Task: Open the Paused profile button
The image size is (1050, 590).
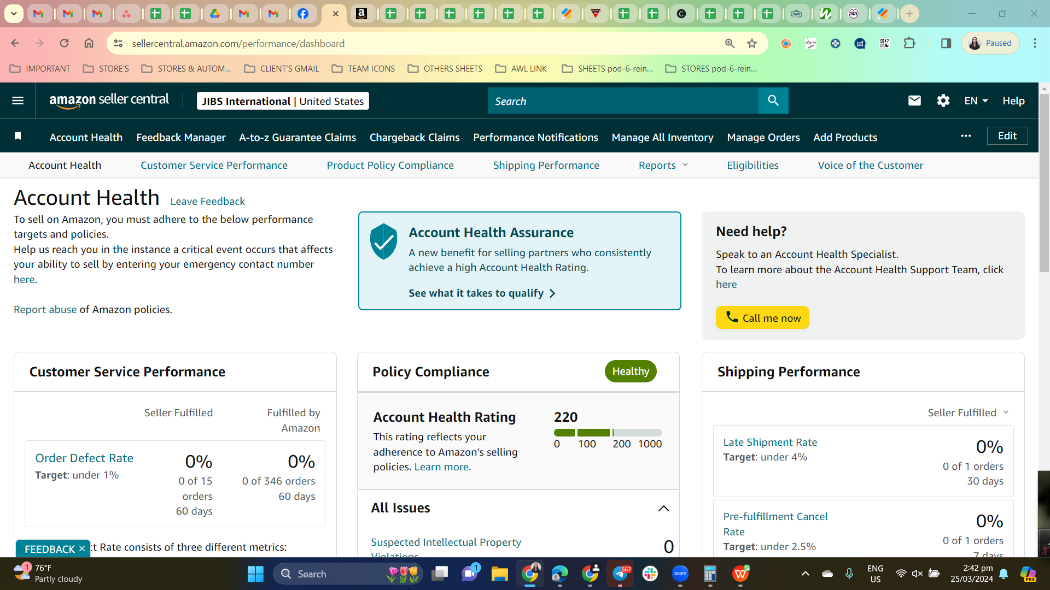Action: 990,43
